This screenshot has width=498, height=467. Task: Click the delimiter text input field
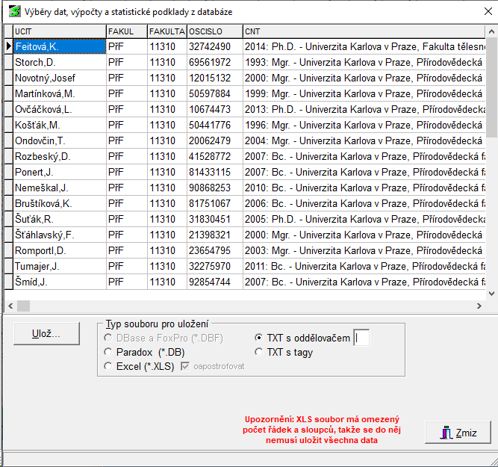click(x=361, y=338)
